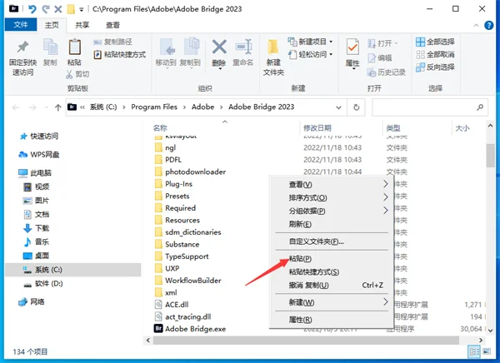500x363 pixels.
Task: Click Adobe in the address breadcrumb
Action: tap(202, 107)
